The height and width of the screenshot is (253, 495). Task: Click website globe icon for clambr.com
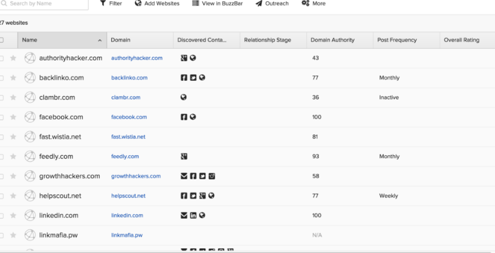pos(183,97)
